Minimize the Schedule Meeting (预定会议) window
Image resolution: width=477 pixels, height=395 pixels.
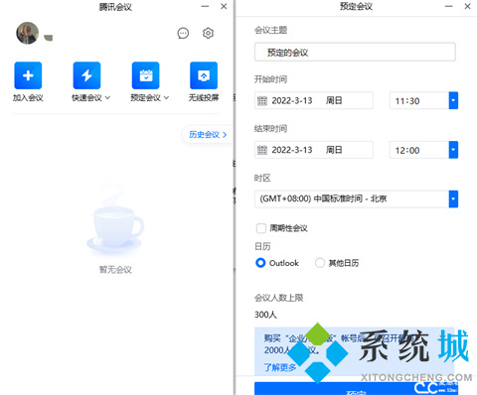pos(449,6)
